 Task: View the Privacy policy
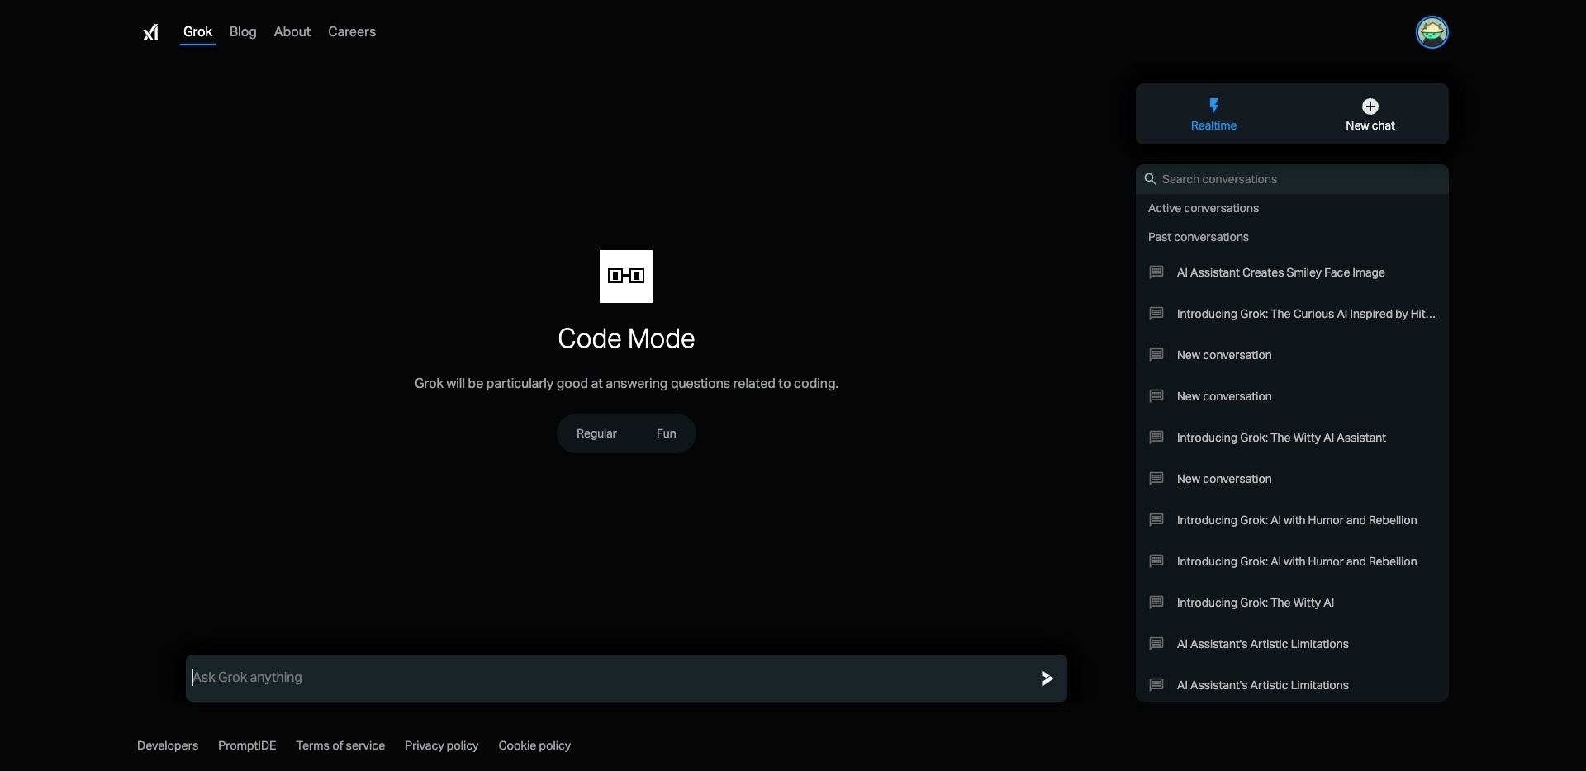point(441,745)
